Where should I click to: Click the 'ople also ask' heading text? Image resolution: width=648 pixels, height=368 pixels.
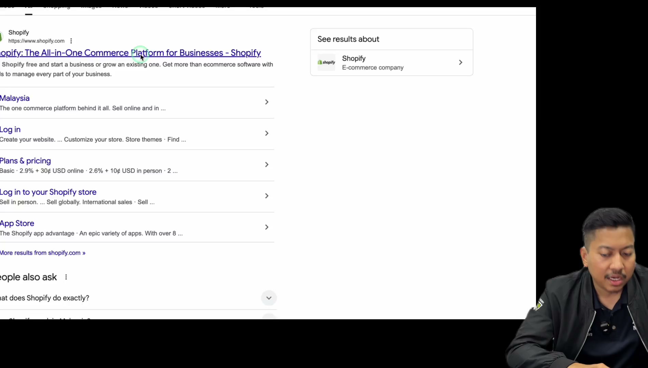point(28,277)
